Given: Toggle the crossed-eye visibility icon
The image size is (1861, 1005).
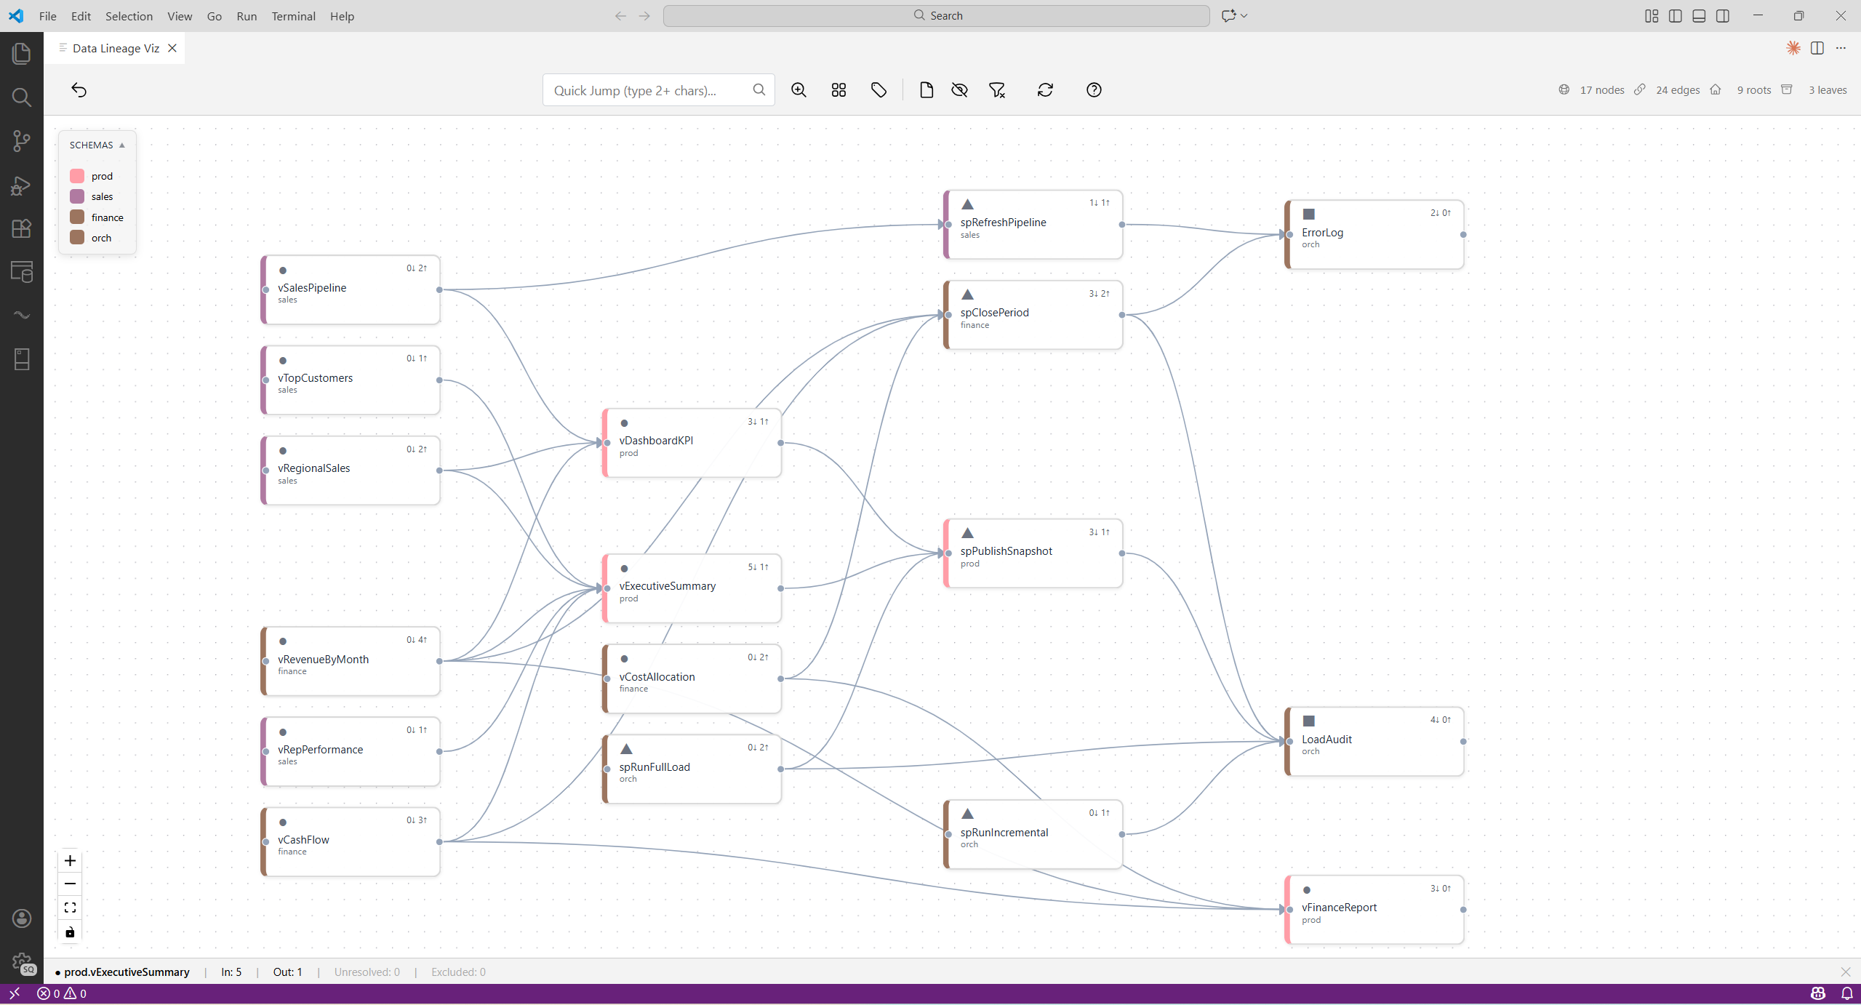Looking at the screenshot, I should point(960,90).
